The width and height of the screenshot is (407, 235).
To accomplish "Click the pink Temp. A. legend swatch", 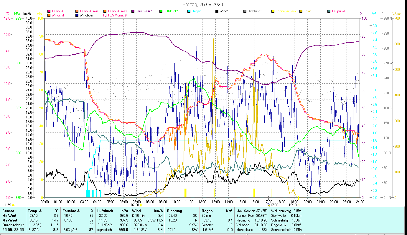I will click(x=49, y=11).
